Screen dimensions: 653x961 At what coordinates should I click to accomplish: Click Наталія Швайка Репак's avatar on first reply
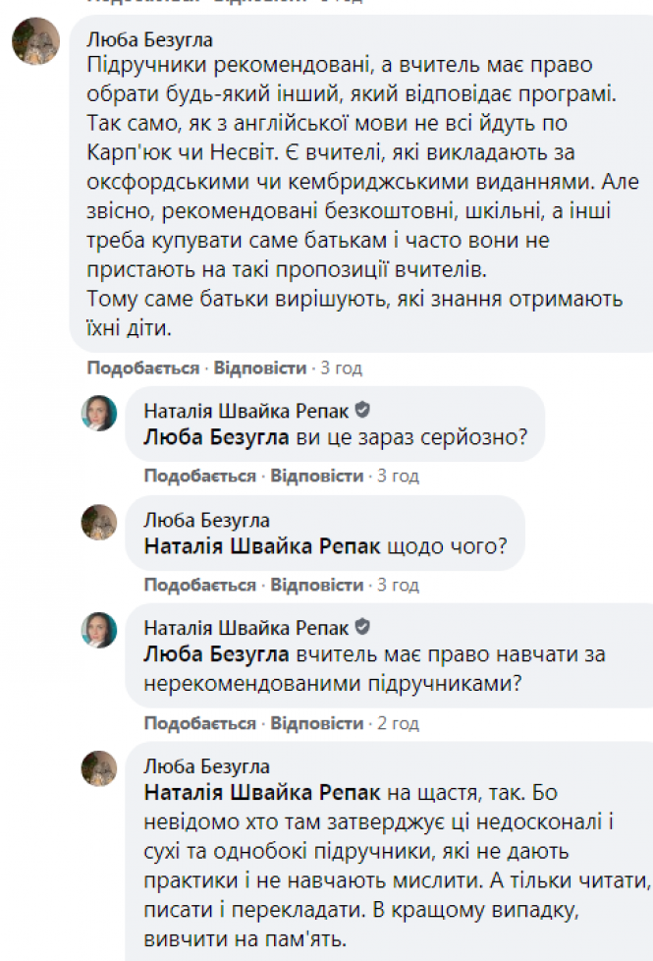pyautogui.click(x=99, y=413)
